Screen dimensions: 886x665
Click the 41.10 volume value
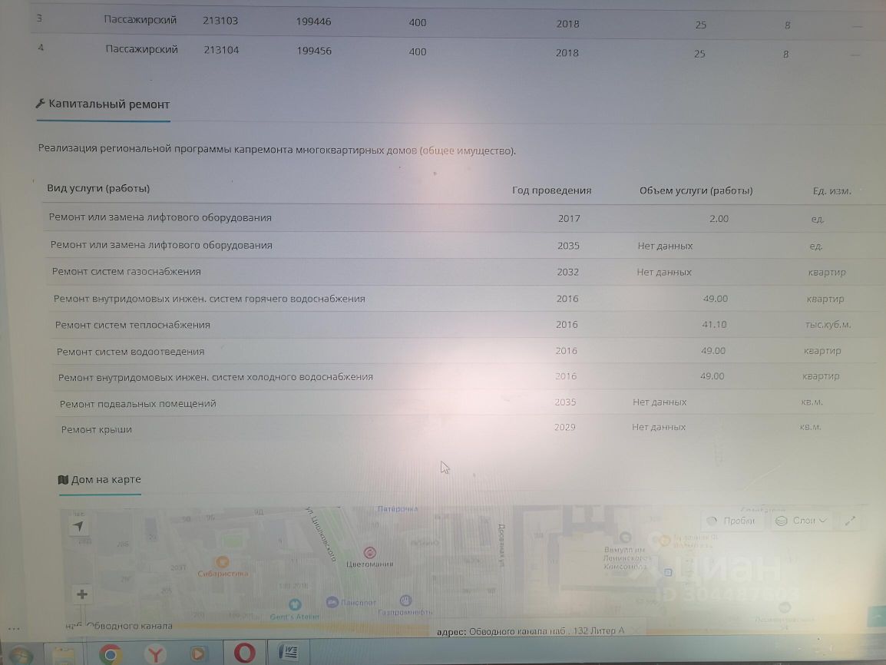pyautogui.click(x=714, y=324)
